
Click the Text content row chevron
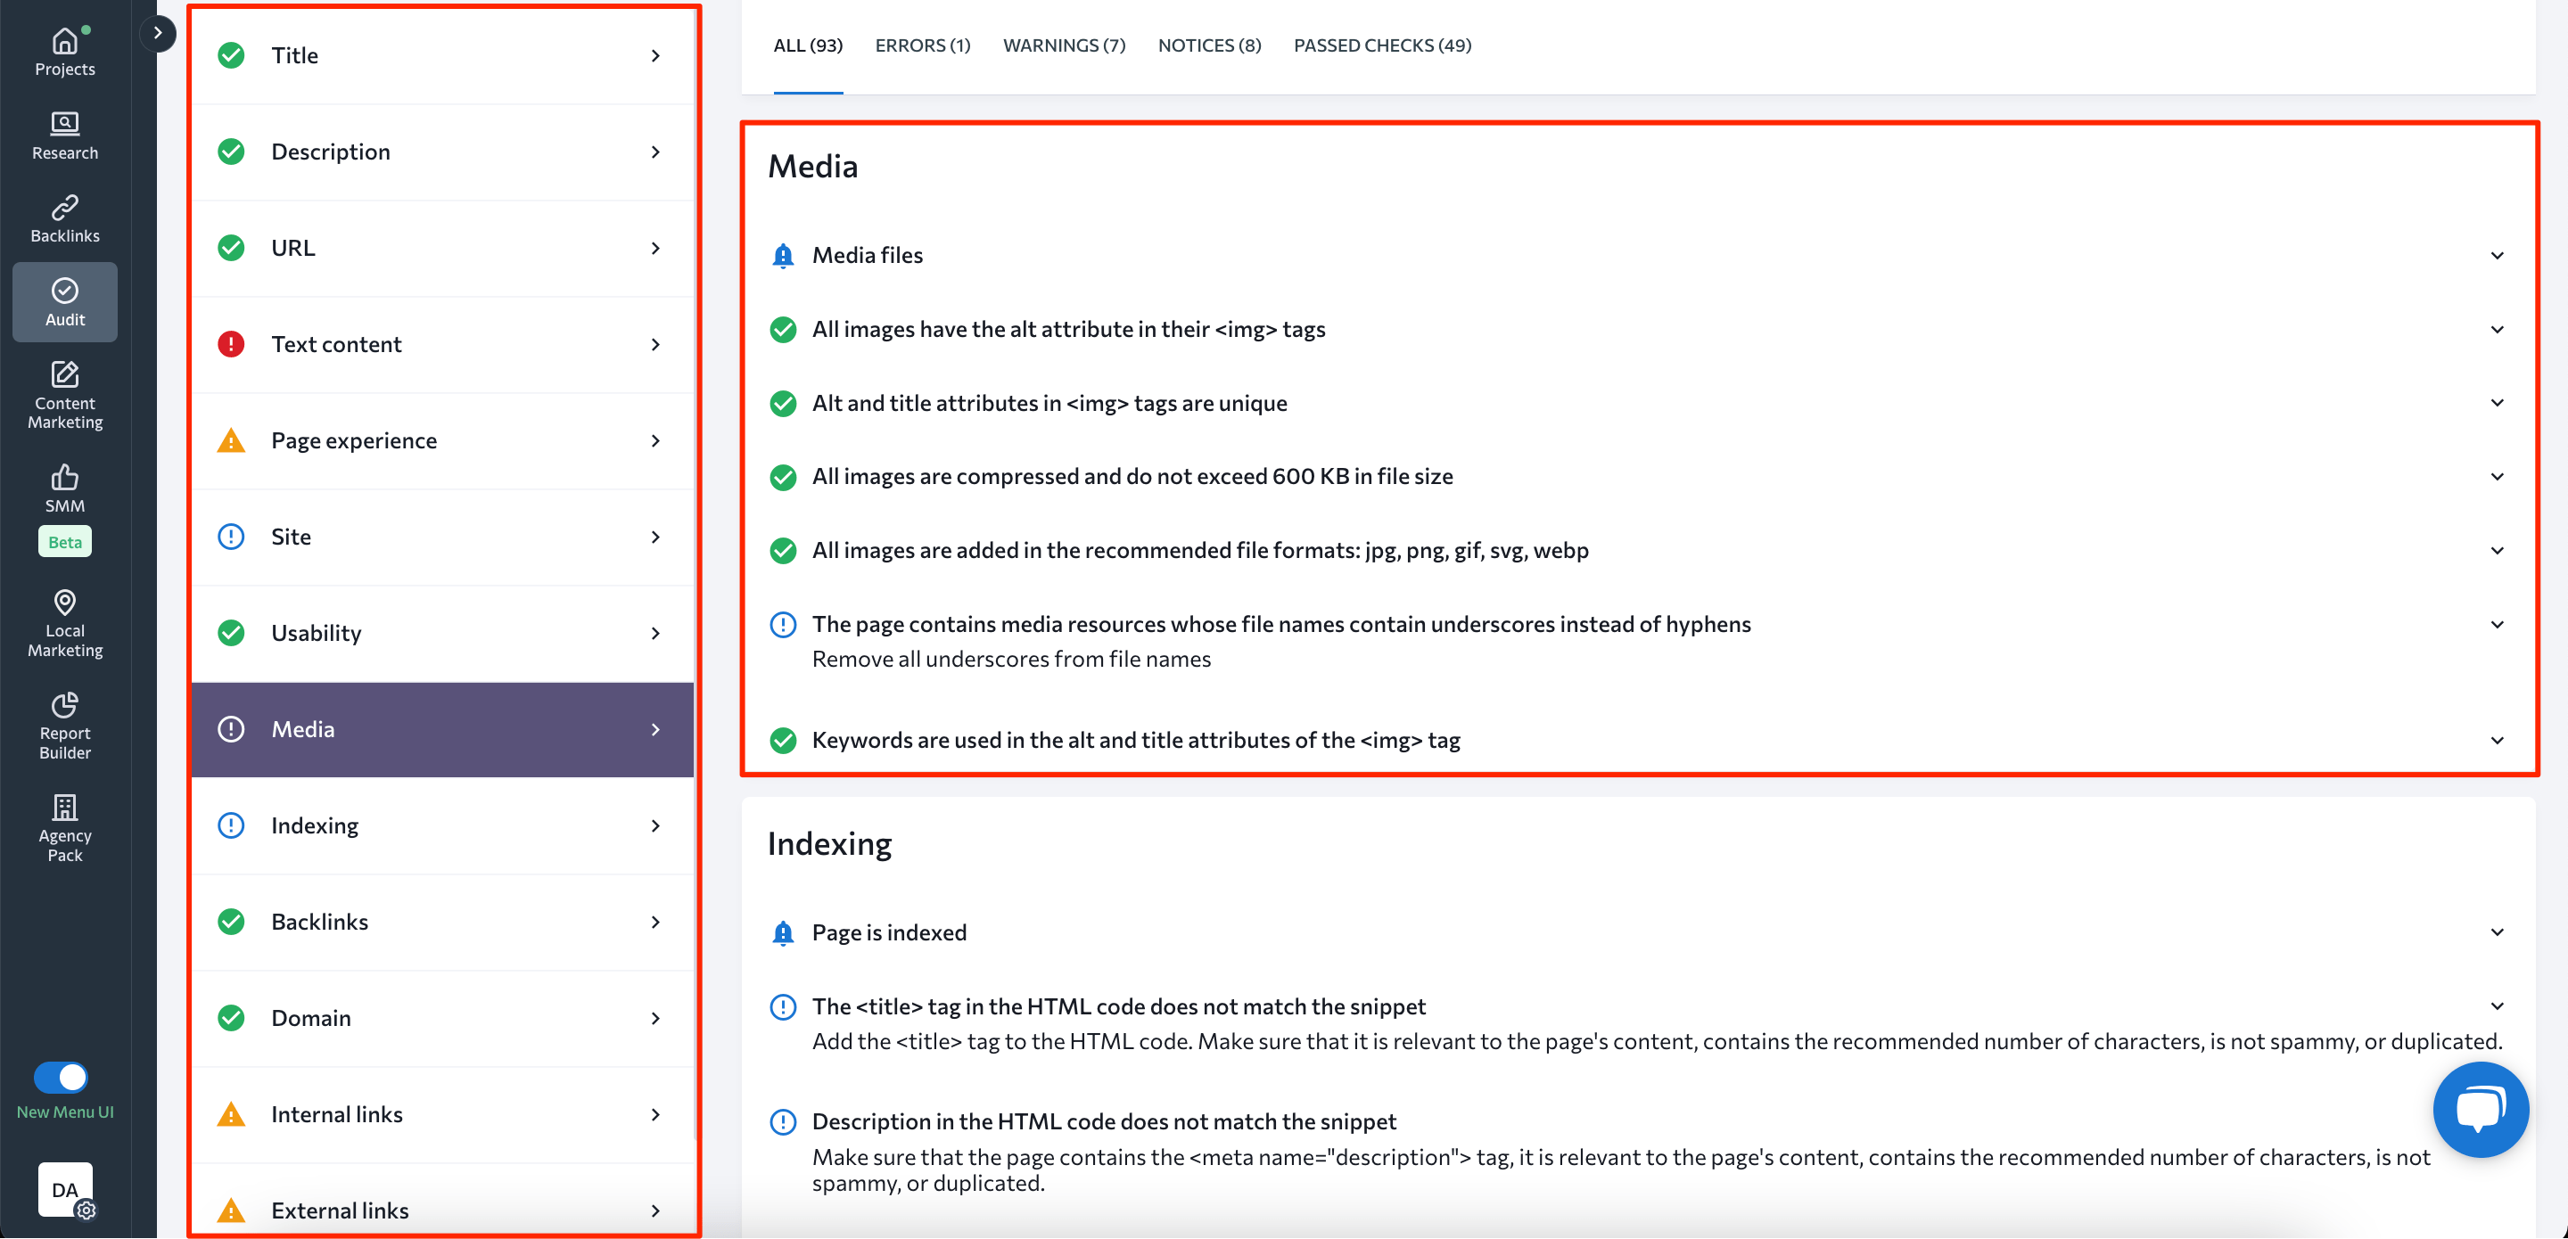coord(655,345)
